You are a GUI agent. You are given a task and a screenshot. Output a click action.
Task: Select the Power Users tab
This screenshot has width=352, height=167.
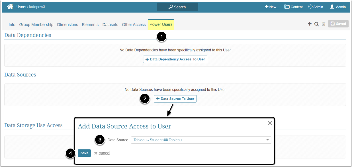point(161,24)
